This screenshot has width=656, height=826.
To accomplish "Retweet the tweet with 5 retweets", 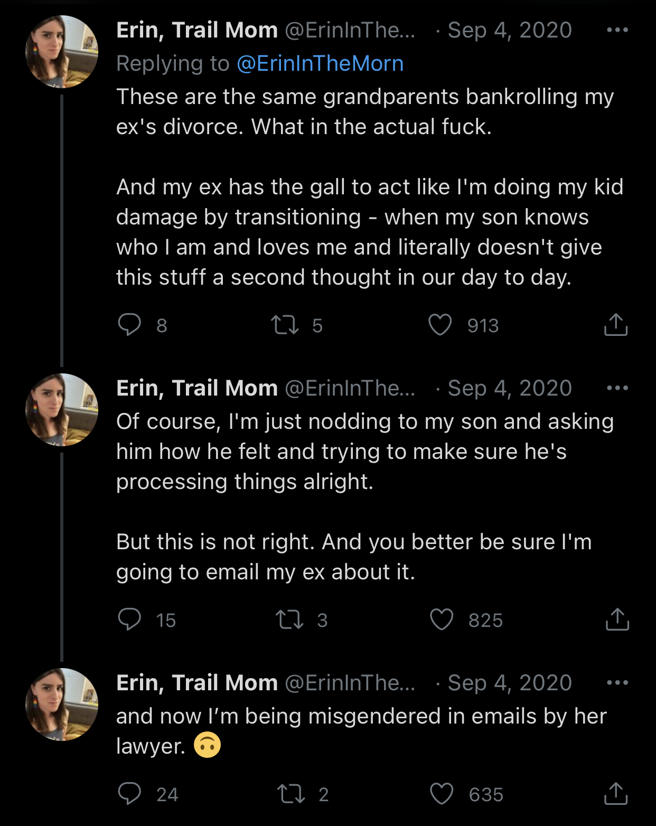I will tap(285, 325).
